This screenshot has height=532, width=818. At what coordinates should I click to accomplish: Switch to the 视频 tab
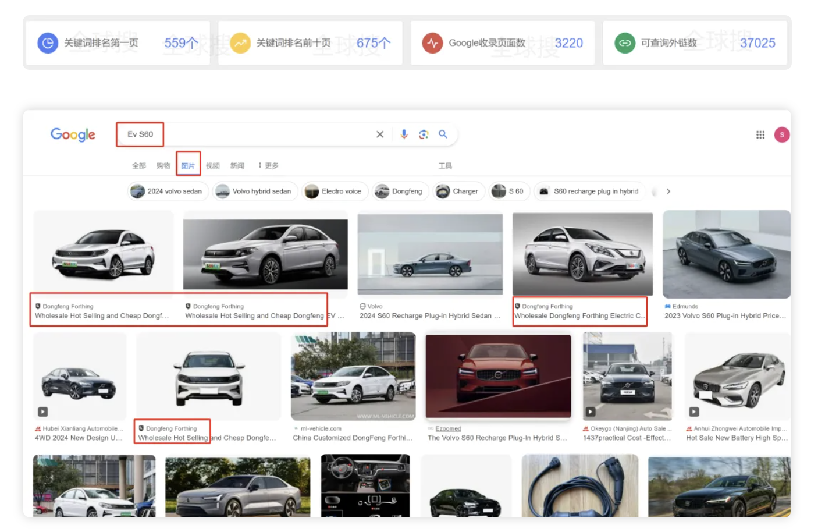(213, 166)
